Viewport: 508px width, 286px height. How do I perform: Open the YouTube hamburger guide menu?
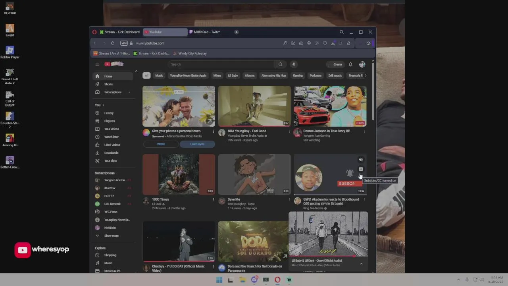(97, 64)
